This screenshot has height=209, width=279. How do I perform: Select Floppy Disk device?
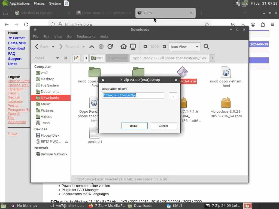point(51,136)
